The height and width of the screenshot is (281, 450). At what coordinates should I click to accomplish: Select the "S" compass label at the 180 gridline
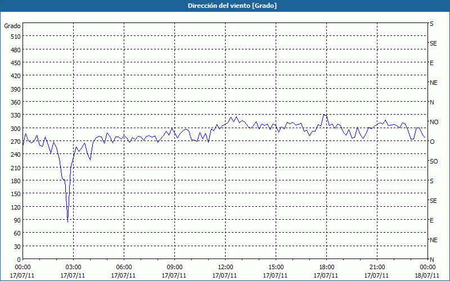[x=431, y=181]
